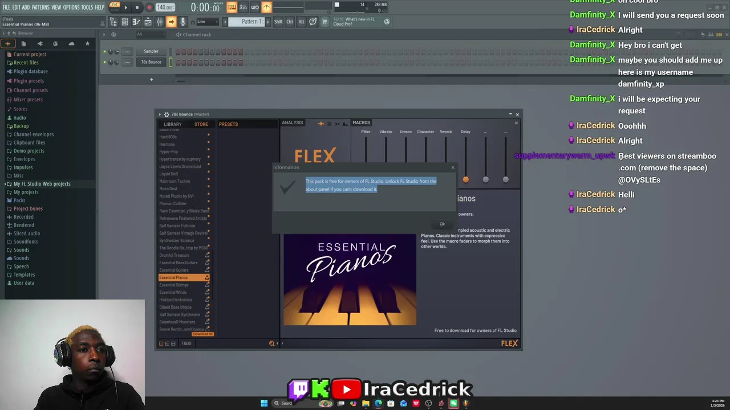The height and width of the screenshot is (410, 730).
Task: Toggle 70s Bounce channel mute light
Action: pyautogui.click(x=104, y=62)
